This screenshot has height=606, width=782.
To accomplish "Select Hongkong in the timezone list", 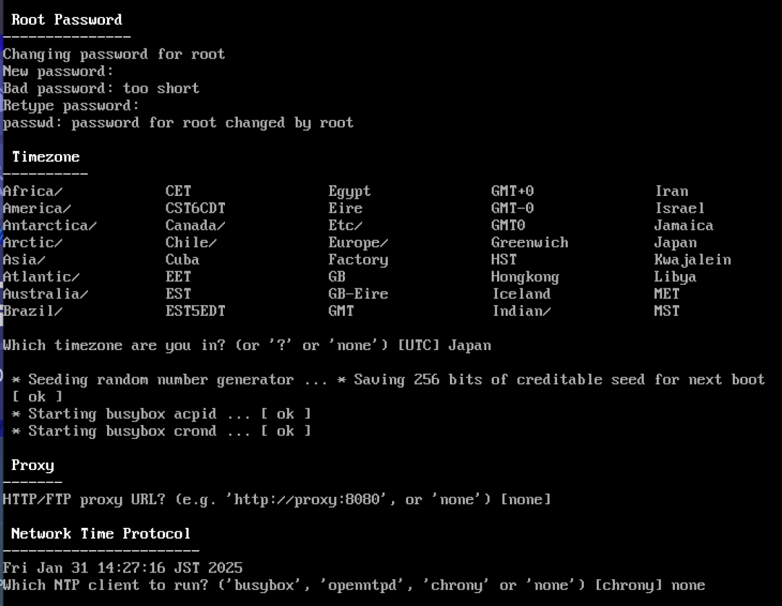I will click(x=525, y=277).
